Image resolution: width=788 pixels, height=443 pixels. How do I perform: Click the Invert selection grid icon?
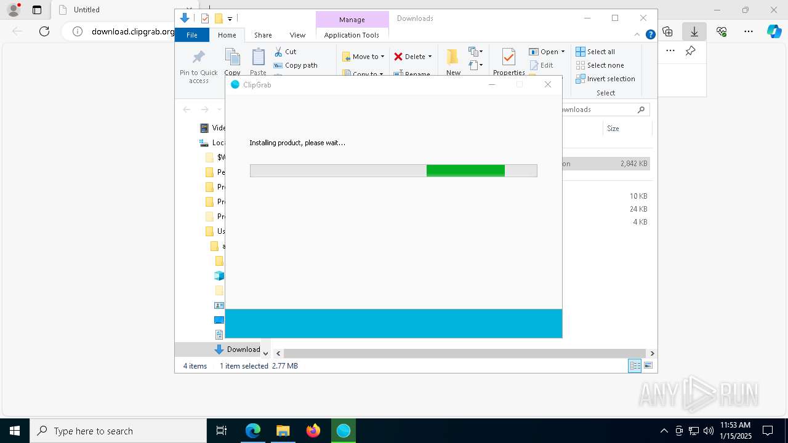point(581,79)
